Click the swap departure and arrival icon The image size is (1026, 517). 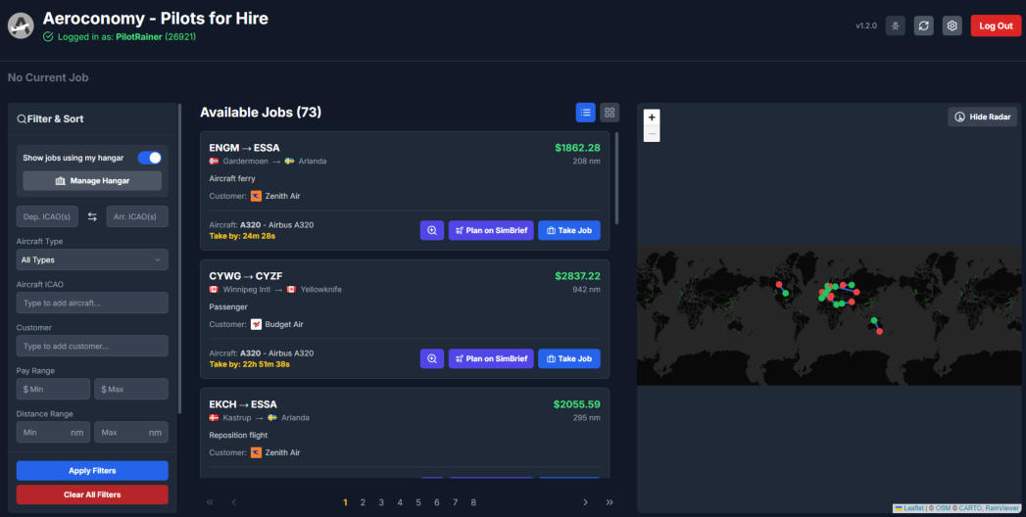click(x=92, y=216)
